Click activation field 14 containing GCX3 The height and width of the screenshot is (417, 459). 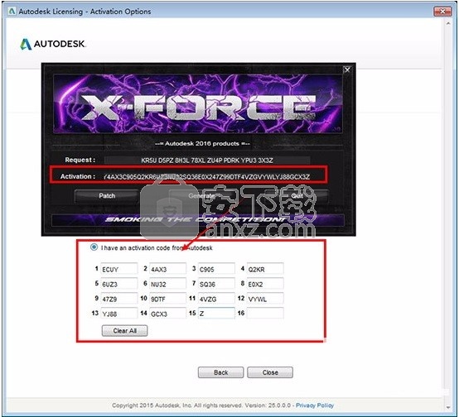[x=167, y=314]
